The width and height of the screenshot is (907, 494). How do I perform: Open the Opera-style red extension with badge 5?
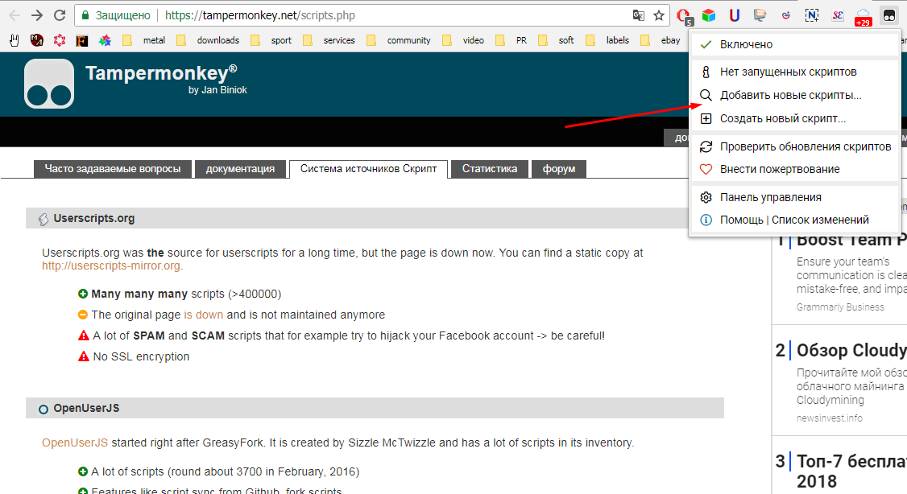[685, 16]
